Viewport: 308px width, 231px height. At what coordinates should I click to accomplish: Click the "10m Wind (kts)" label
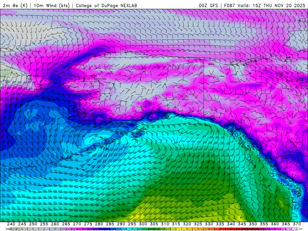point(52,5)
